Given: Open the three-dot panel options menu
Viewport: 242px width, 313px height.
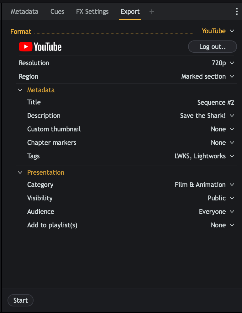Looking at the screenshot, I should coord(237,12).
